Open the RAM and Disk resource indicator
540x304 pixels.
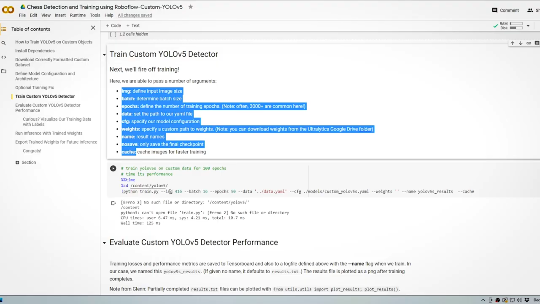(x=512, y=26)
